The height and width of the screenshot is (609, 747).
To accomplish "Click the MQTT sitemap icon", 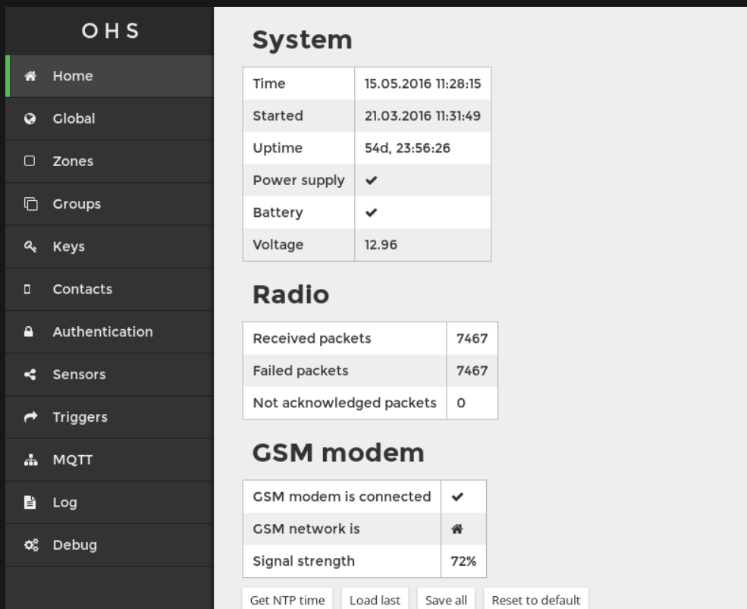I will tap(30, 460).
